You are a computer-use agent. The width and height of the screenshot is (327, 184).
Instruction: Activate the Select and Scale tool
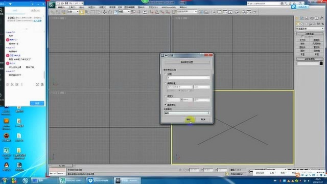[x=115, y=12]
